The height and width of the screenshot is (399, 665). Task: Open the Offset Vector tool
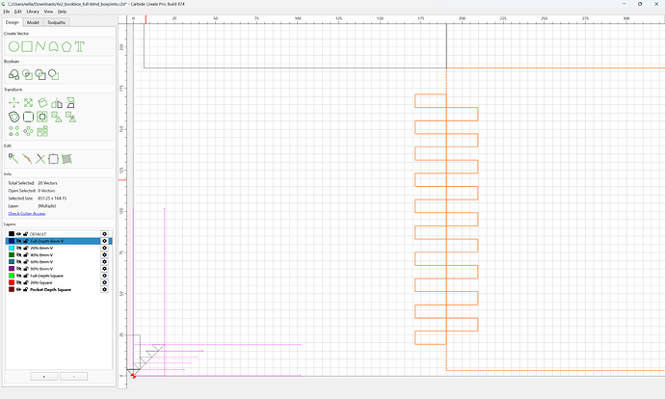coord(14,117)
